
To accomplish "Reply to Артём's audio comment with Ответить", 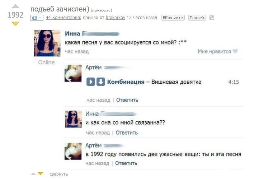I will coord(127,100).
